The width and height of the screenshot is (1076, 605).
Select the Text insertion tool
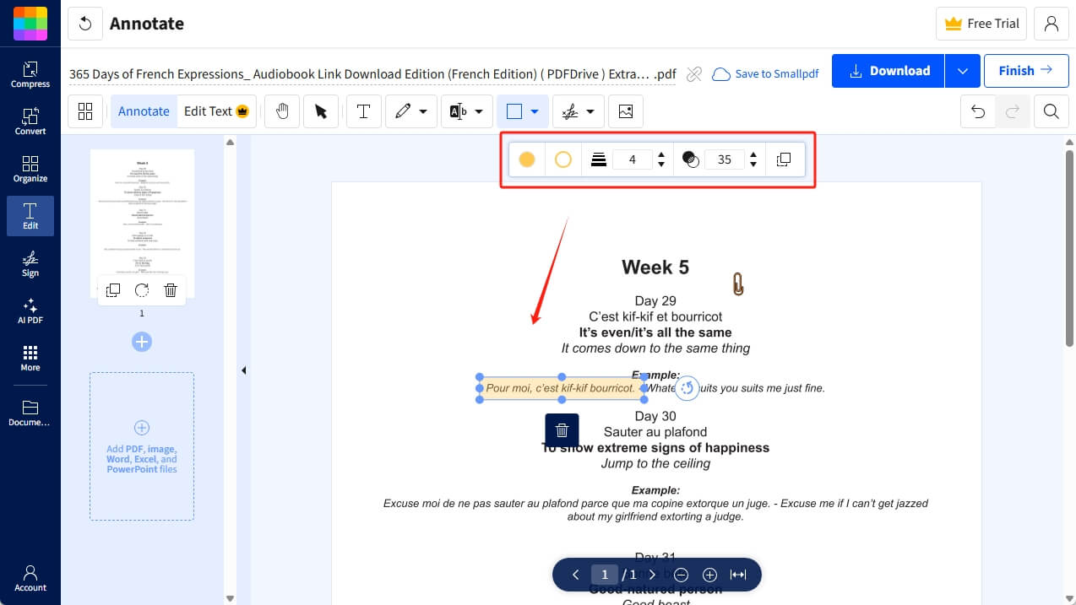[x=363, y=111]
